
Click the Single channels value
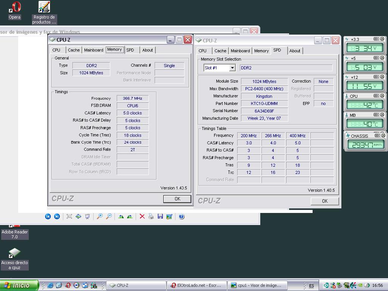(x=169, y=66)
